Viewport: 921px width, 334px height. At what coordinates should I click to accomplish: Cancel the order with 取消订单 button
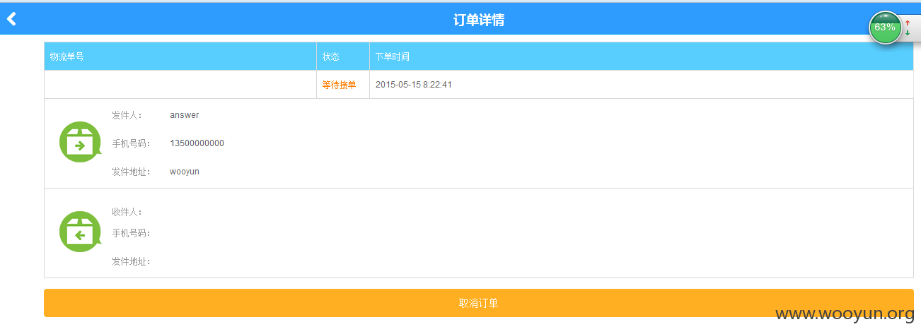479,303
